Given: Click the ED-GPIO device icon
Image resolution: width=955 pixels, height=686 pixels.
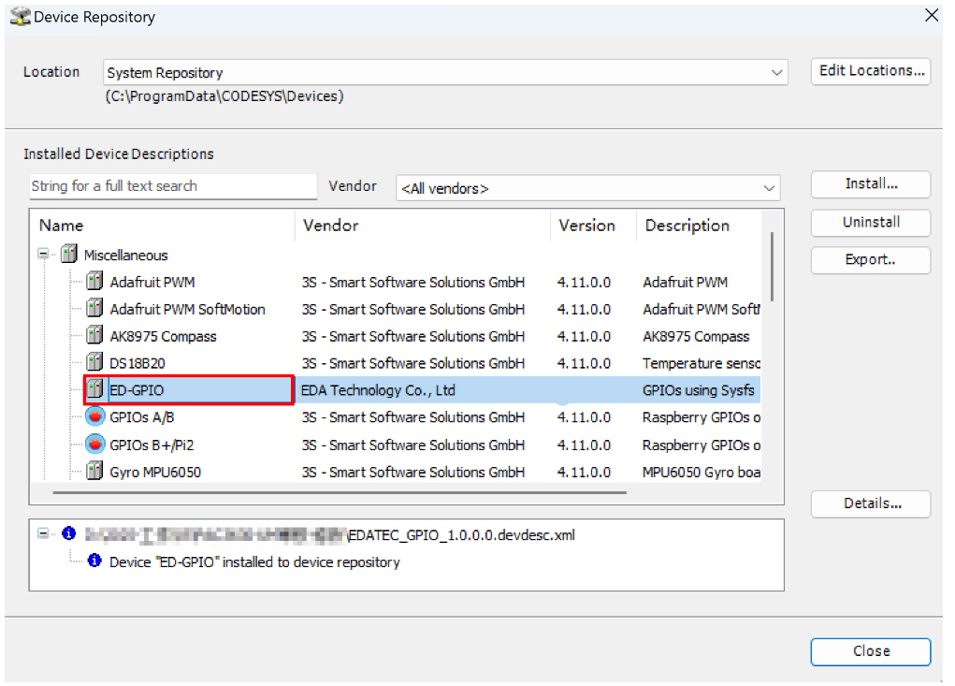Looking at the screenshot, I should 94,390.
